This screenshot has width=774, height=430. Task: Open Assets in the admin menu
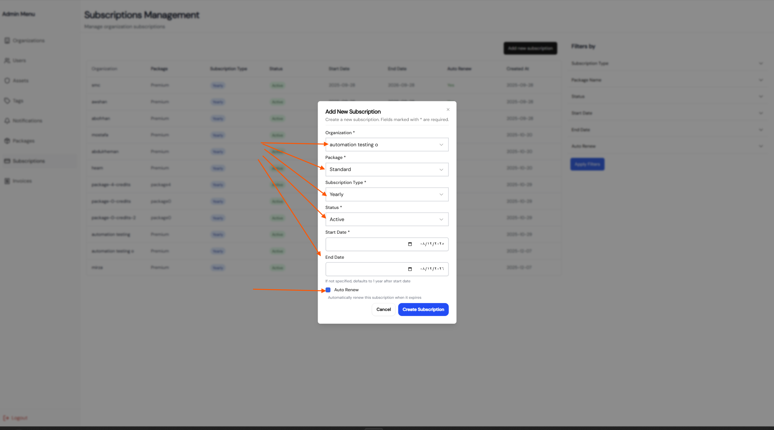coord(20,80)
